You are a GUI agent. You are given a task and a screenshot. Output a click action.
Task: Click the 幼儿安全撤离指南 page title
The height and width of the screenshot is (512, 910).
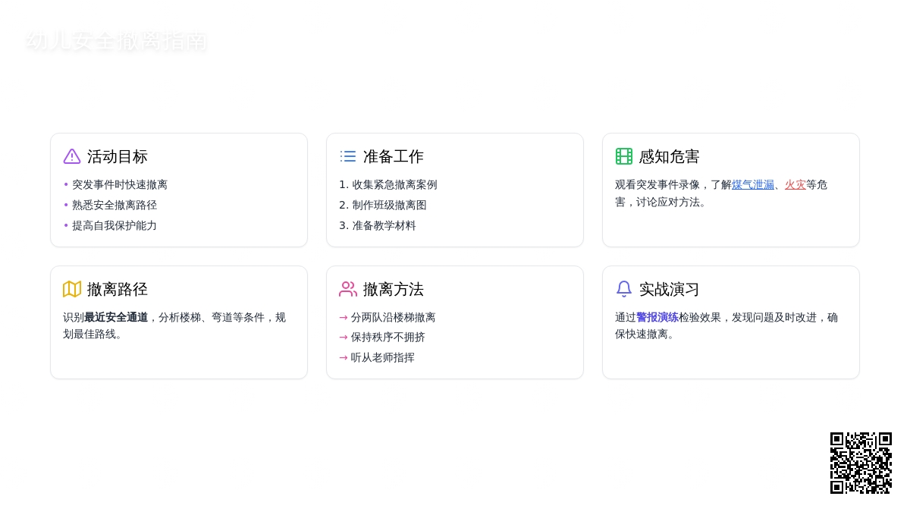[116, 41]
